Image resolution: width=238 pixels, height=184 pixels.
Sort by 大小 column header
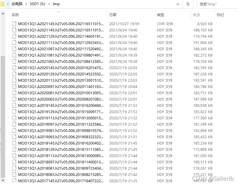coord(196,15)
